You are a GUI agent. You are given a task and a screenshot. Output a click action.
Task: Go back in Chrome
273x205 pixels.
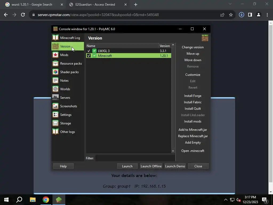pyautogui.click(x=6, y=15)
